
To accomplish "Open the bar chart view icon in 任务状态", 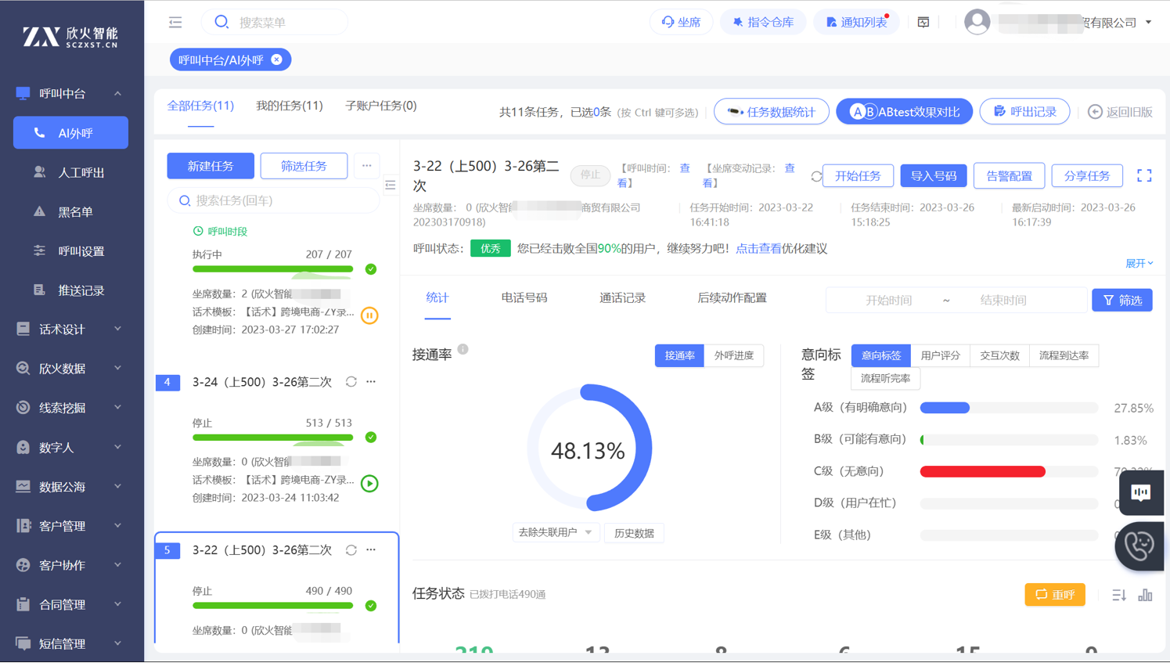I will [1145, 596].
